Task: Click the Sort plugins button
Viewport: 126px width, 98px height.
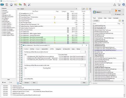Action: [96, 21]
